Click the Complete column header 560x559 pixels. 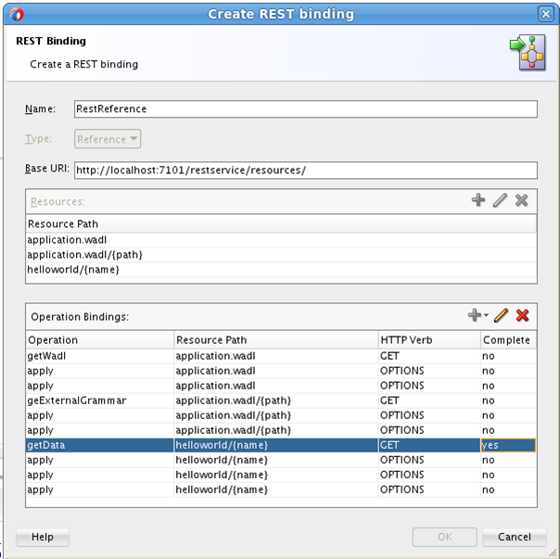[508, 339]
